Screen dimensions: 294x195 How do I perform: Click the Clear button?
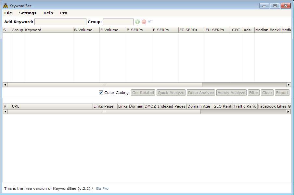pyautogui.click(x=267, y=93)
